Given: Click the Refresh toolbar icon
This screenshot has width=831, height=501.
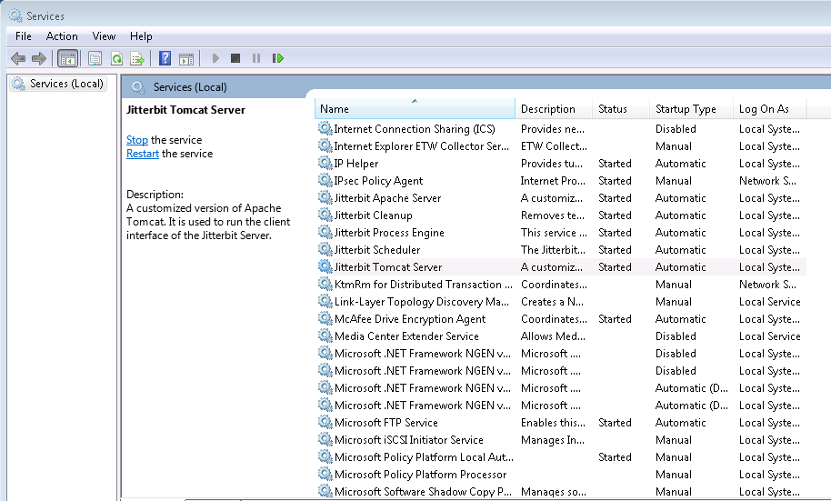Looking at the screenshot, I should click(x=116, y=59).
